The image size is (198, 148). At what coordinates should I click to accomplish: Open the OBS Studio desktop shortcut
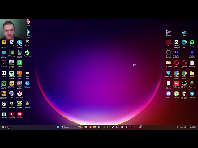[x=184, y=84]
